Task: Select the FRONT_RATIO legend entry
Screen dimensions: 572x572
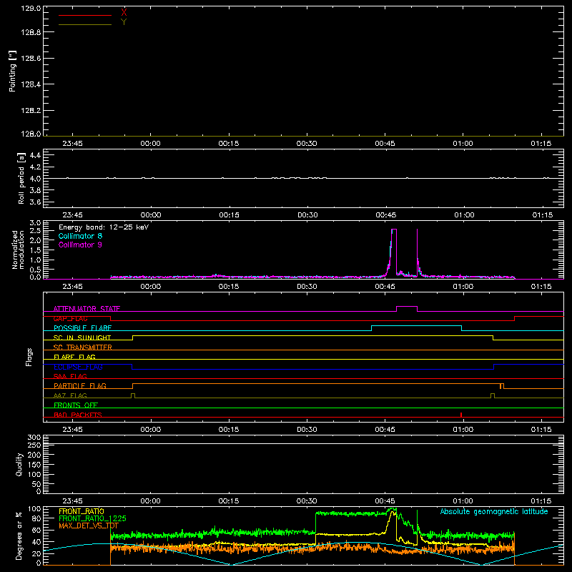Action: (x=82, y=511)
